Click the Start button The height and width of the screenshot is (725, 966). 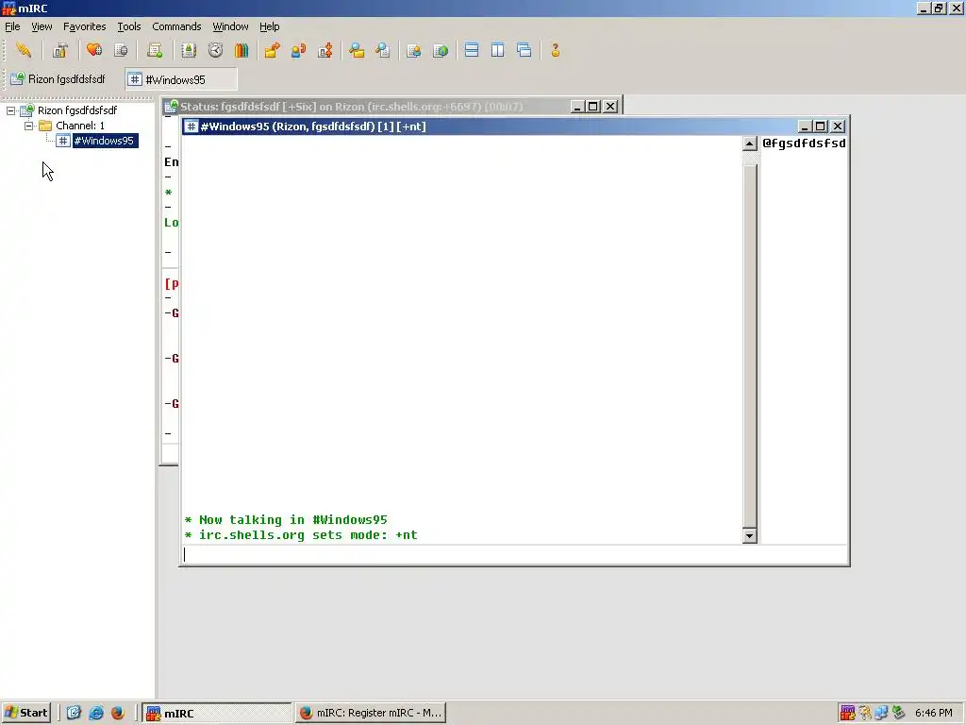pyautogui.click(x=25, y=713)
